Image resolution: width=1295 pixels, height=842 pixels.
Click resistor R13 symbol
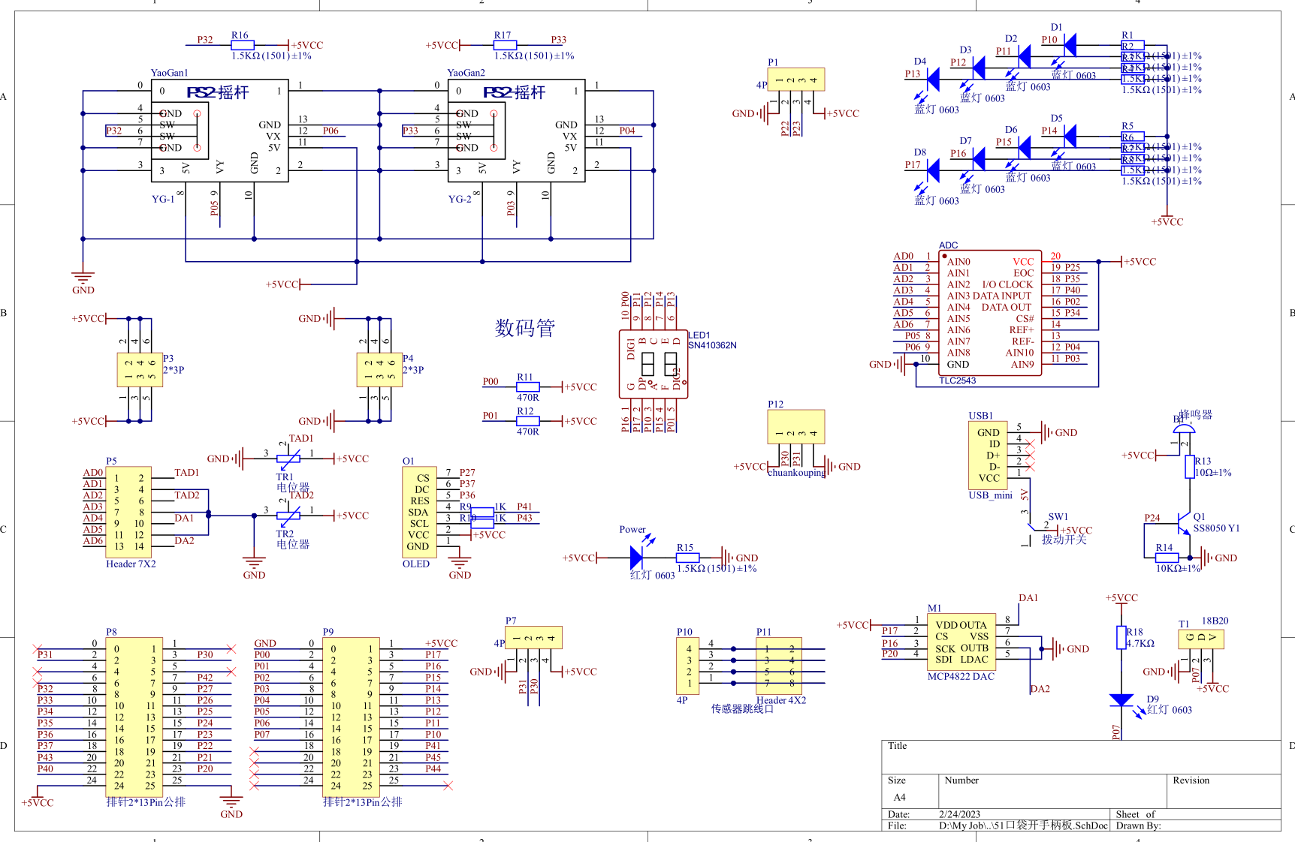[1190, 467]
